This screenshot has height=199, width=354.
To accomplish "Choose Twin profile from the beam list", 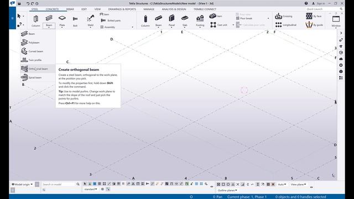I will pos(38,60).
